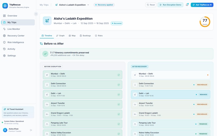Open the Risks tab
The height and width of the screenshot is (136, 217).
99,36
